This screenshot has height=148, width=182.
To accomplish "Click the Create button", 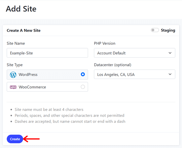I will [15, 139].
